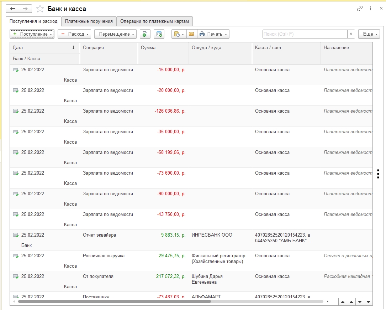Open the Поступление dropdown
Viewport: 386px width, 310px height.
(32, 34)
